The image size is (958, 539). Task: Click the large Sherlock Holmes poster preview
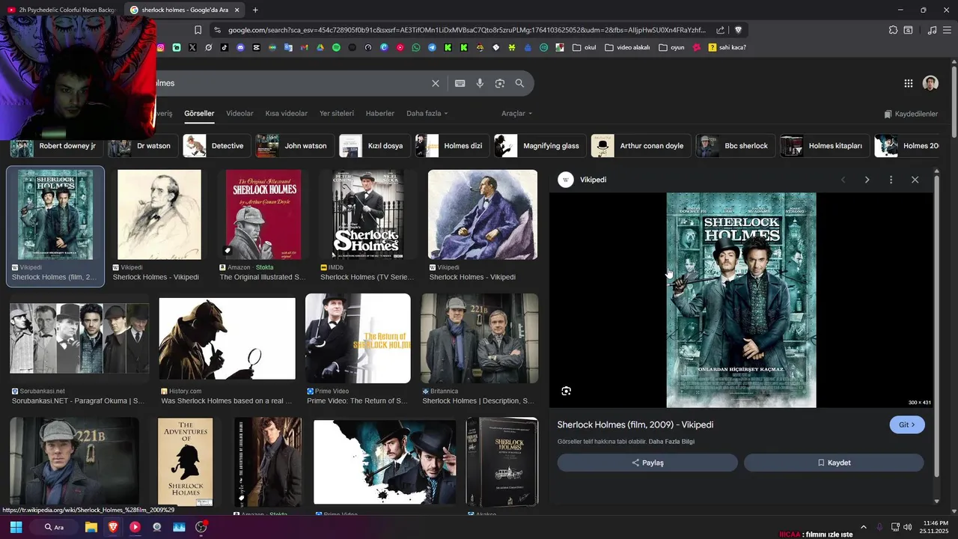[x=741, y=300]
